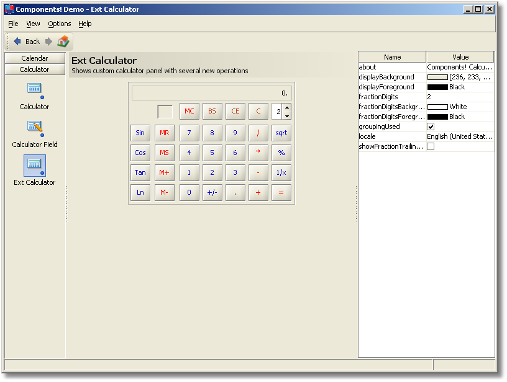Click the Forward arrow icon in toolbar

tap(48, 42)
